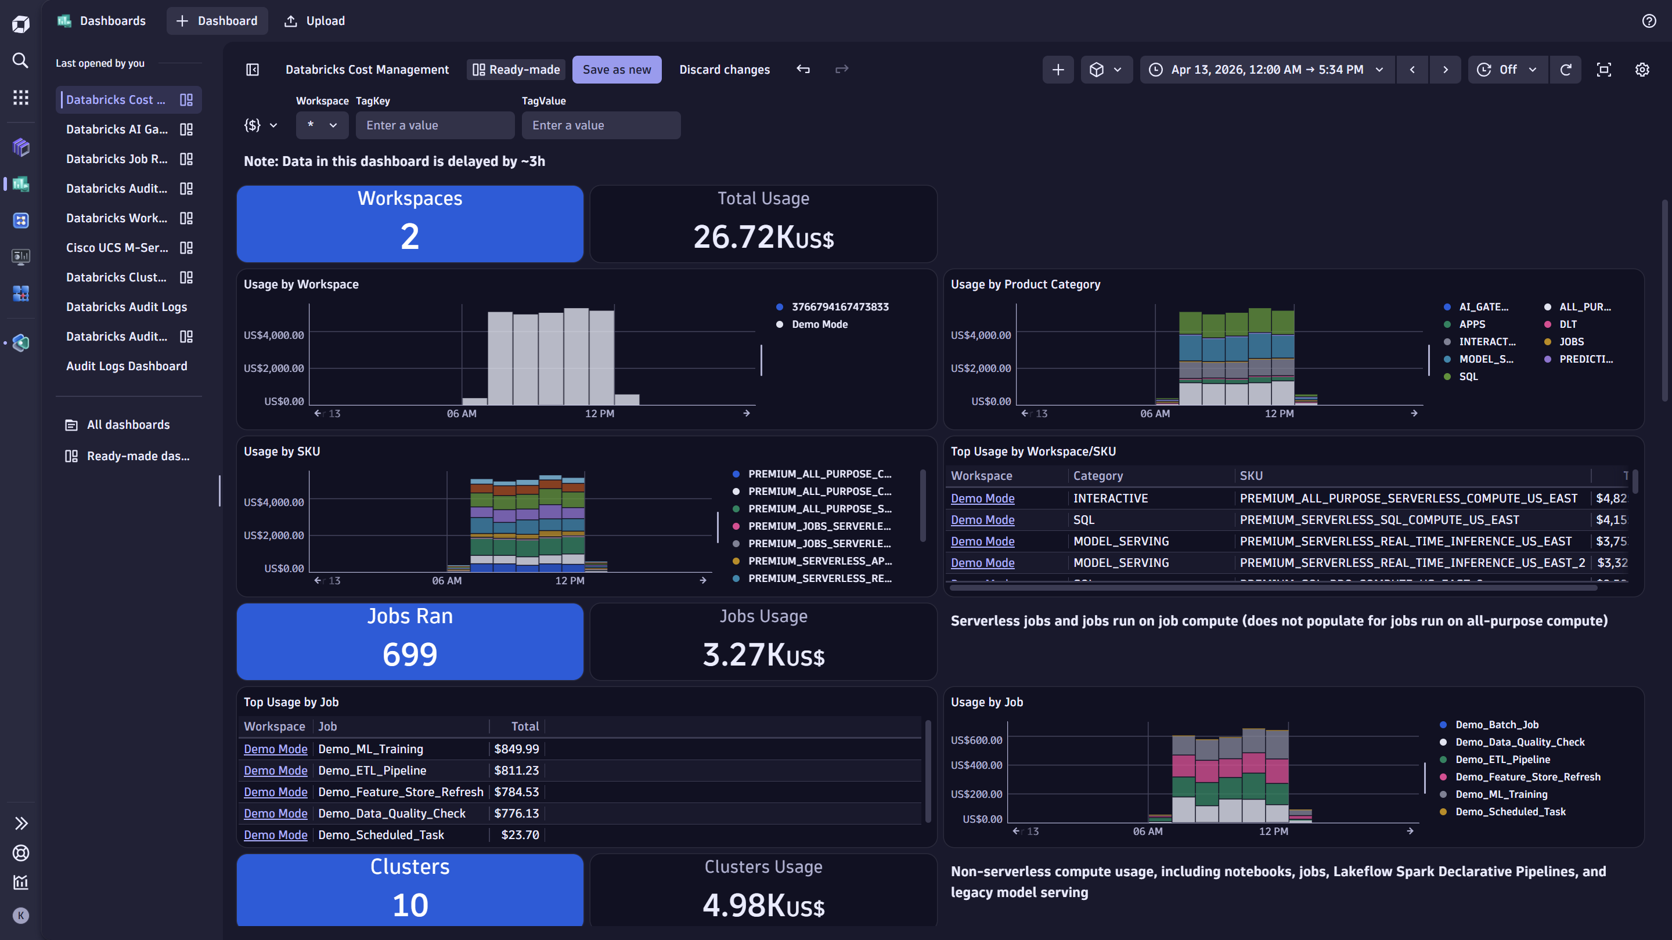The image size is (1672, 940).
Task: Toggle the panel layout icon beside dashboard title
Action: [253, 70]
